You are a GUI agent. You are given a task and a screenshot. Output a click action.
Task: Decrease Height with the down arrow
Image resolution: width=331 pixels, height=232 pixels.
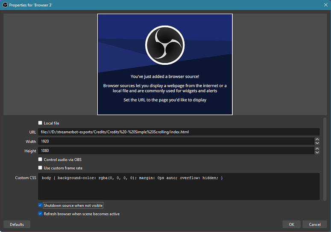(x=317, y=152)
